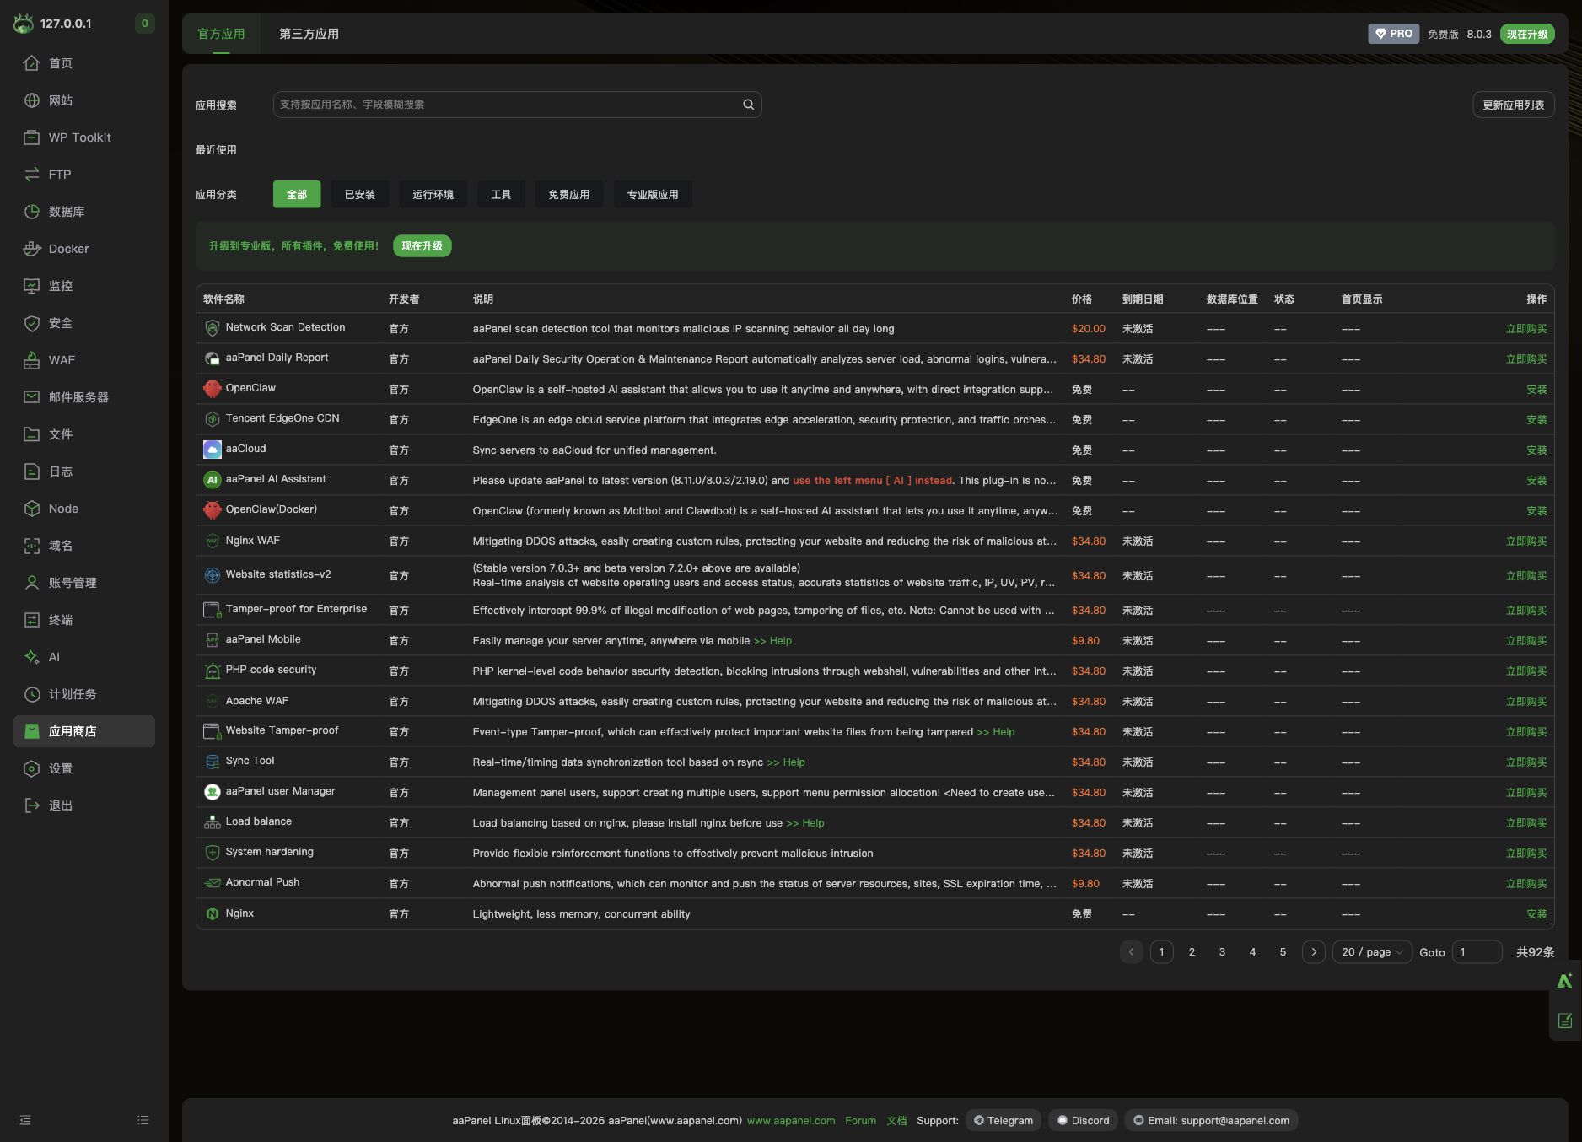Viewport: 1582px width, 1142px height.
Task: Click the sidebar list-layout icon at bottom
Action: 143,1120
